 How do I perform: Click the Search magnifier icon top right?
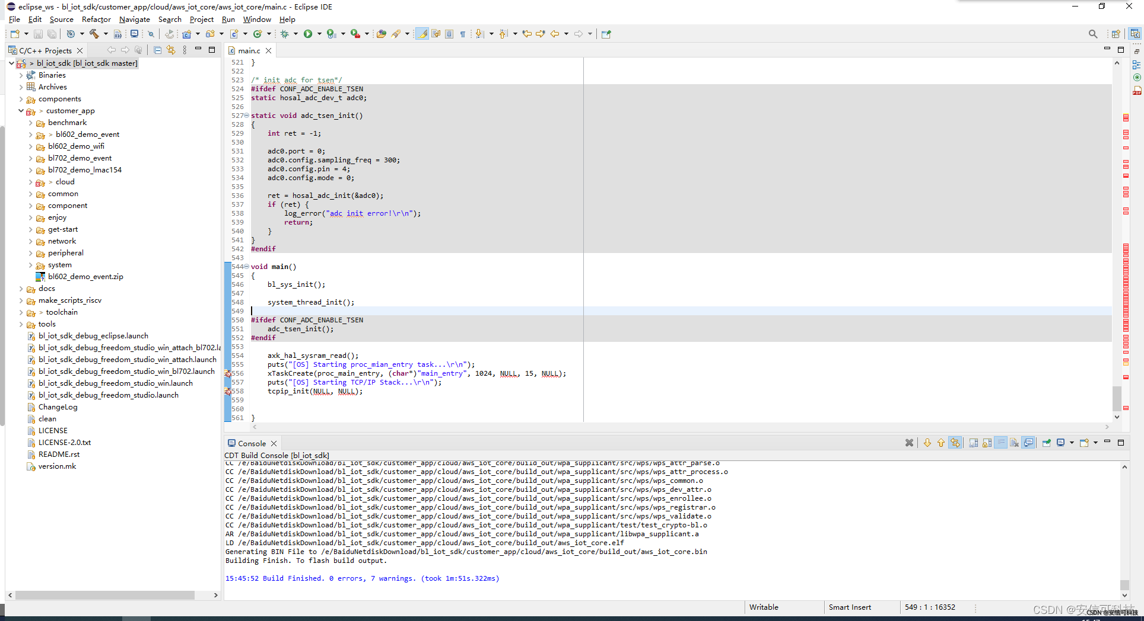1092,34
